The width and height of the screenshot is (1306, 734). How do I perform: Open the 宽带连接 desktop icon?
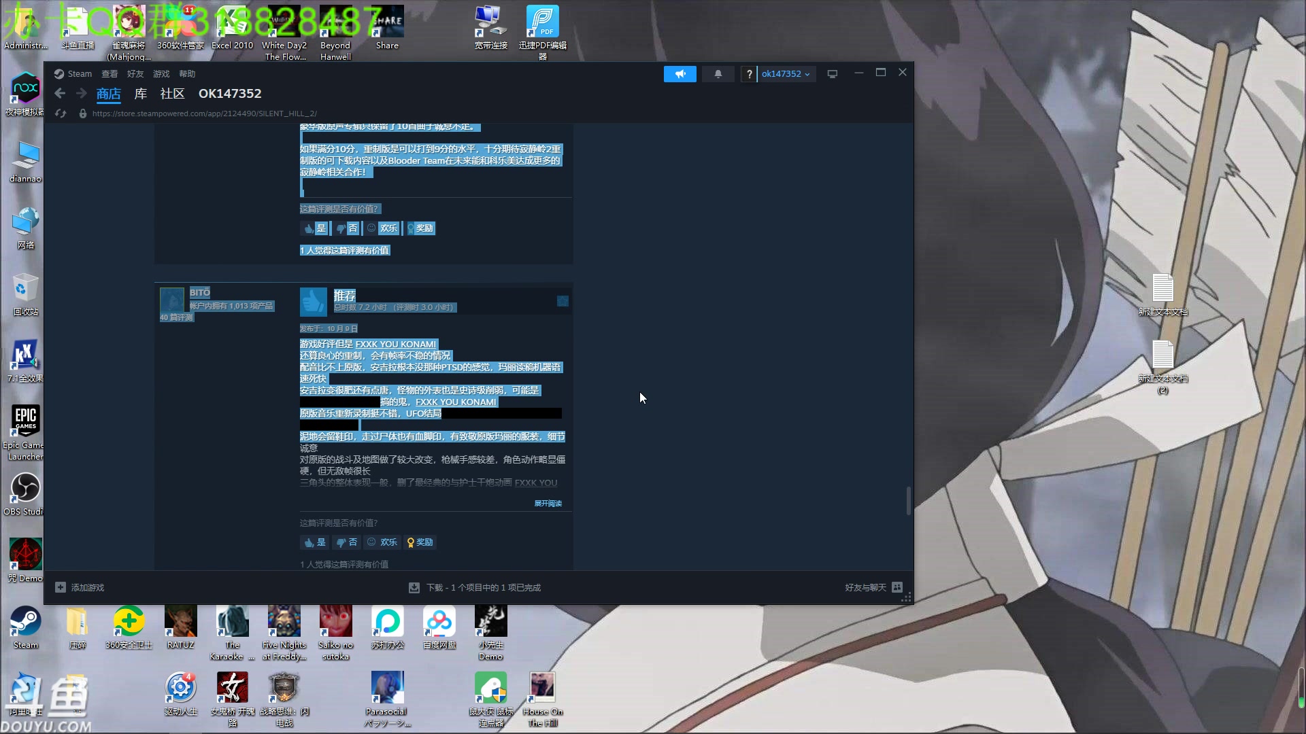(491, 28)
